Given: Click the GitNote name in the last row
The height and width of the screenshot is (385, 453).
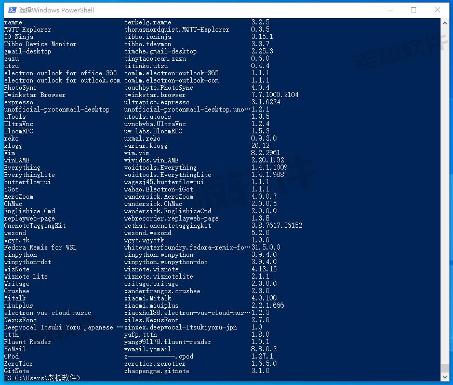Looking at the screenshot, I should point(17,371).
